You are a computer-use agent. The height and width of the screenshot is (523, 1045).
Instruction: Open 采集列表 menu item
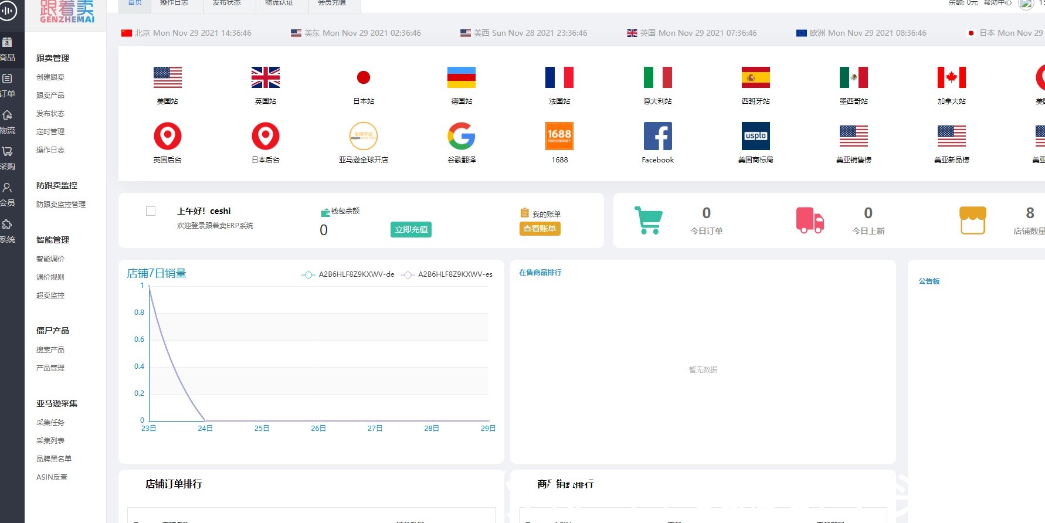(50, 441)
